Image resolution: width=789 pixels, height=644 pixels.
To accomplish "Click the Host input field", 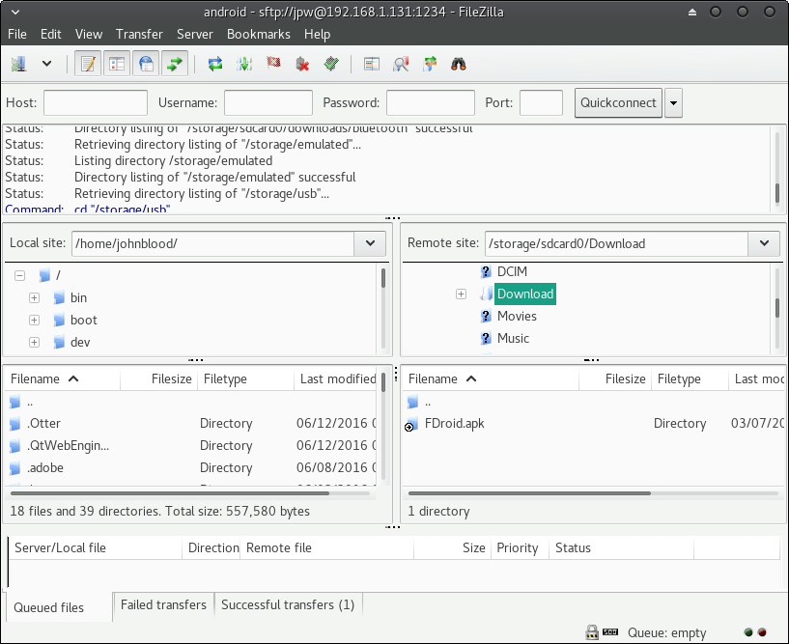I will 96,103.
